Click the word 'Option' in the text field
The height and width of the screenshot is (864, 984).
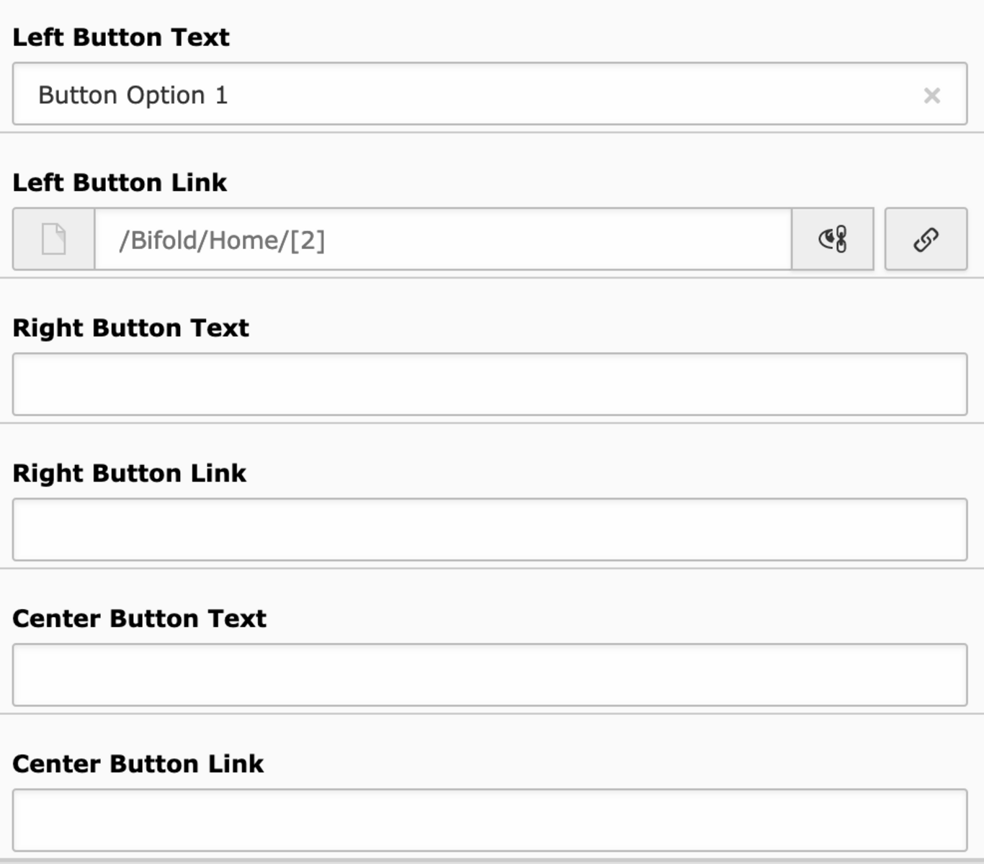166,96
